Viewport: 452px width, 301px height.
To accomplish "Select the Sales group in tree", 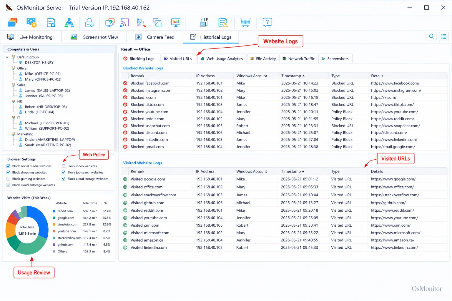I will pos(21,85).
